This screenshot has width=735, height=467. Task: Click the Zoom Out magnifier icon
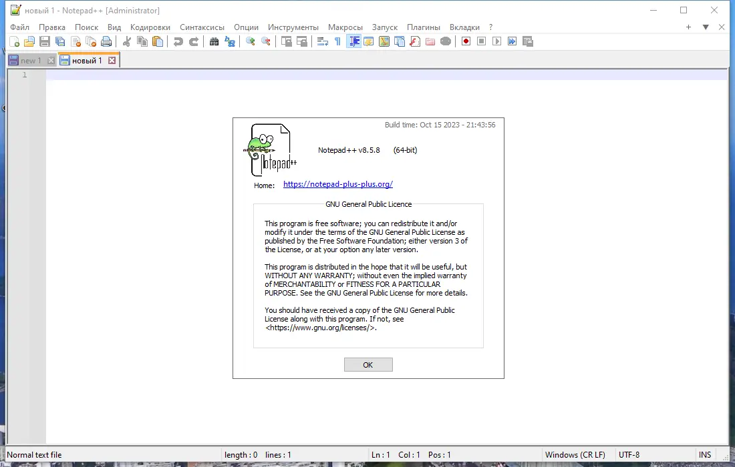click(266, 41)
